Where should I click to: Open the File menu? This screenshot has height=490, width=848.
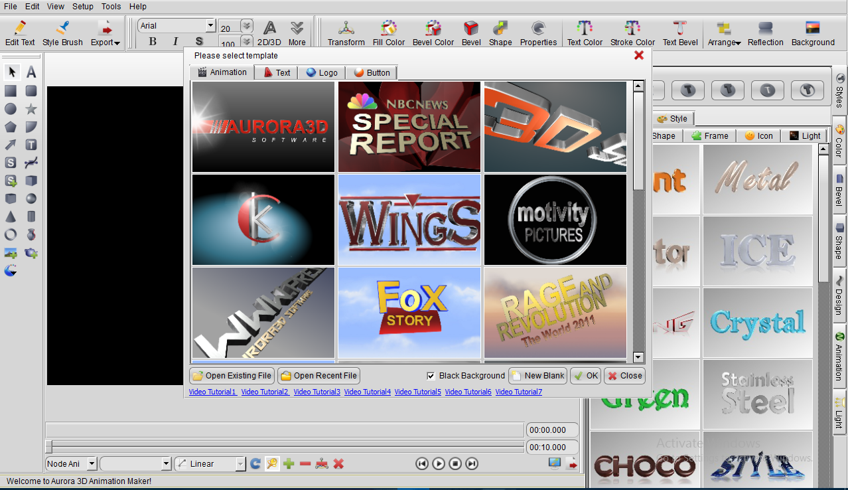click(x=11, y=6)
